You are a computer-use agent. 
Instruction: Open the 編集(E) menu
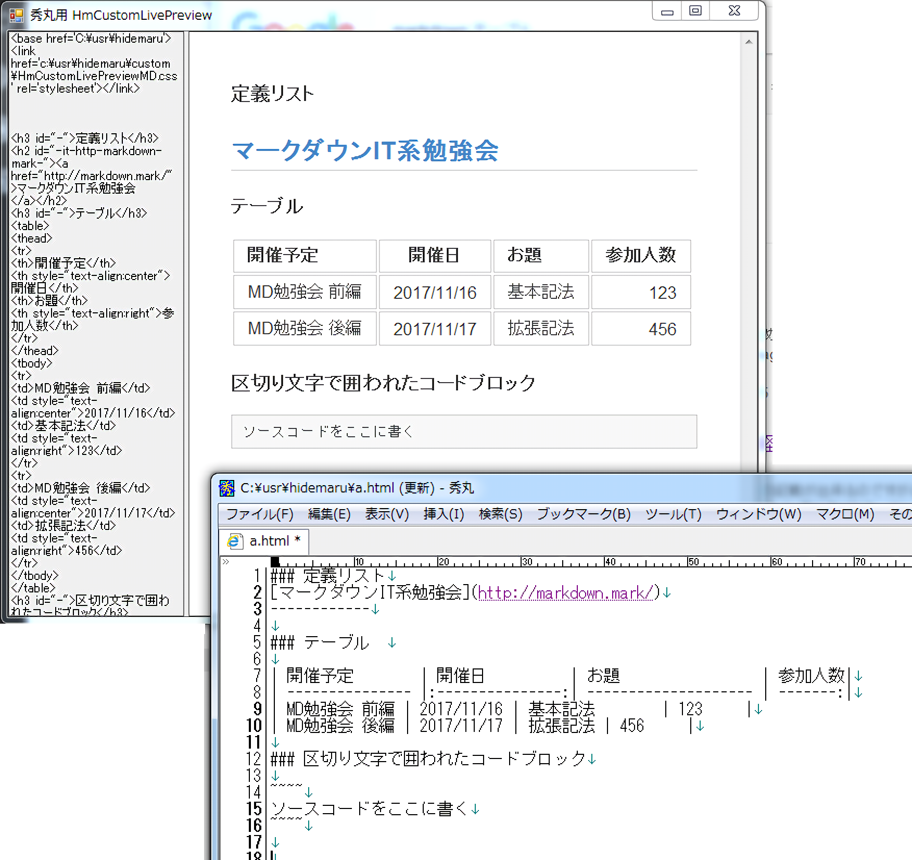[x=329, y=514]
